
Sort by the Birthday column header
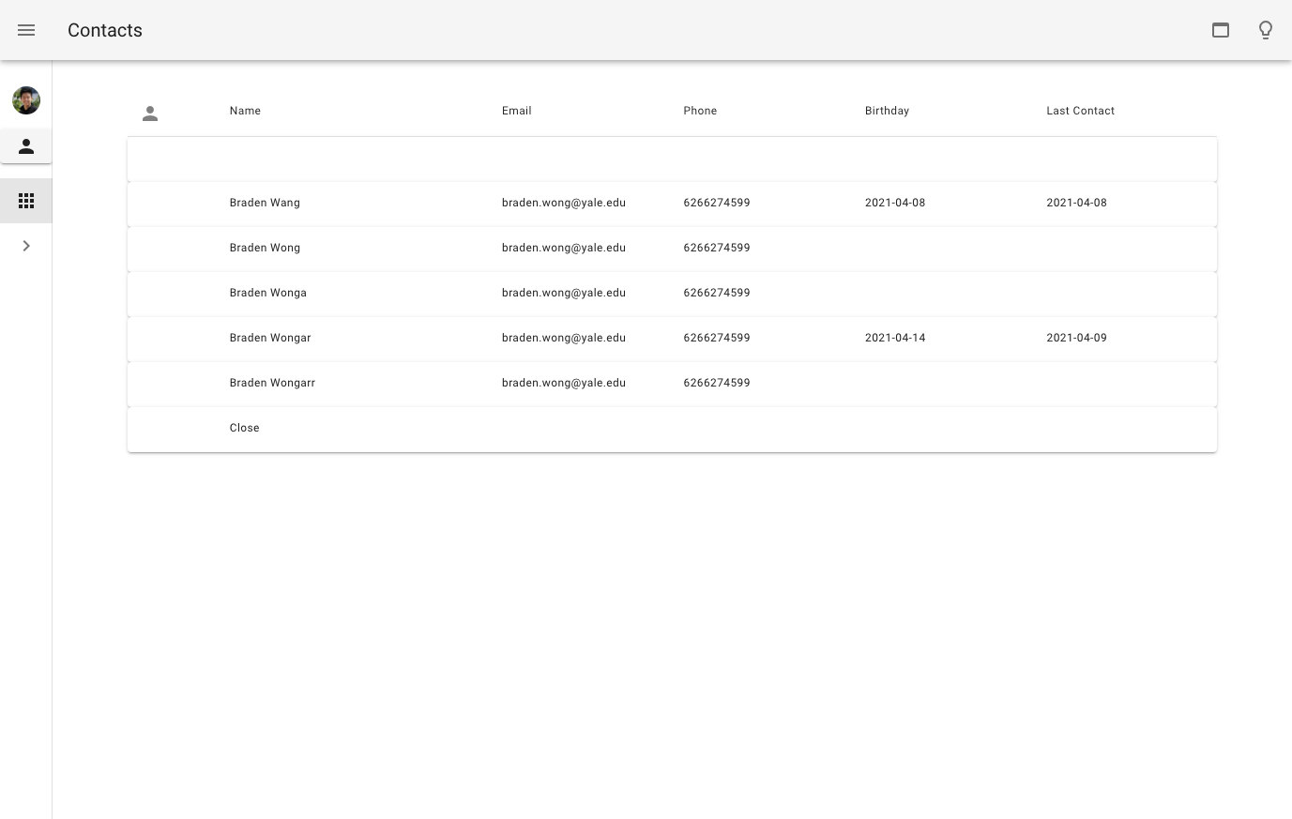pos(887,111)
